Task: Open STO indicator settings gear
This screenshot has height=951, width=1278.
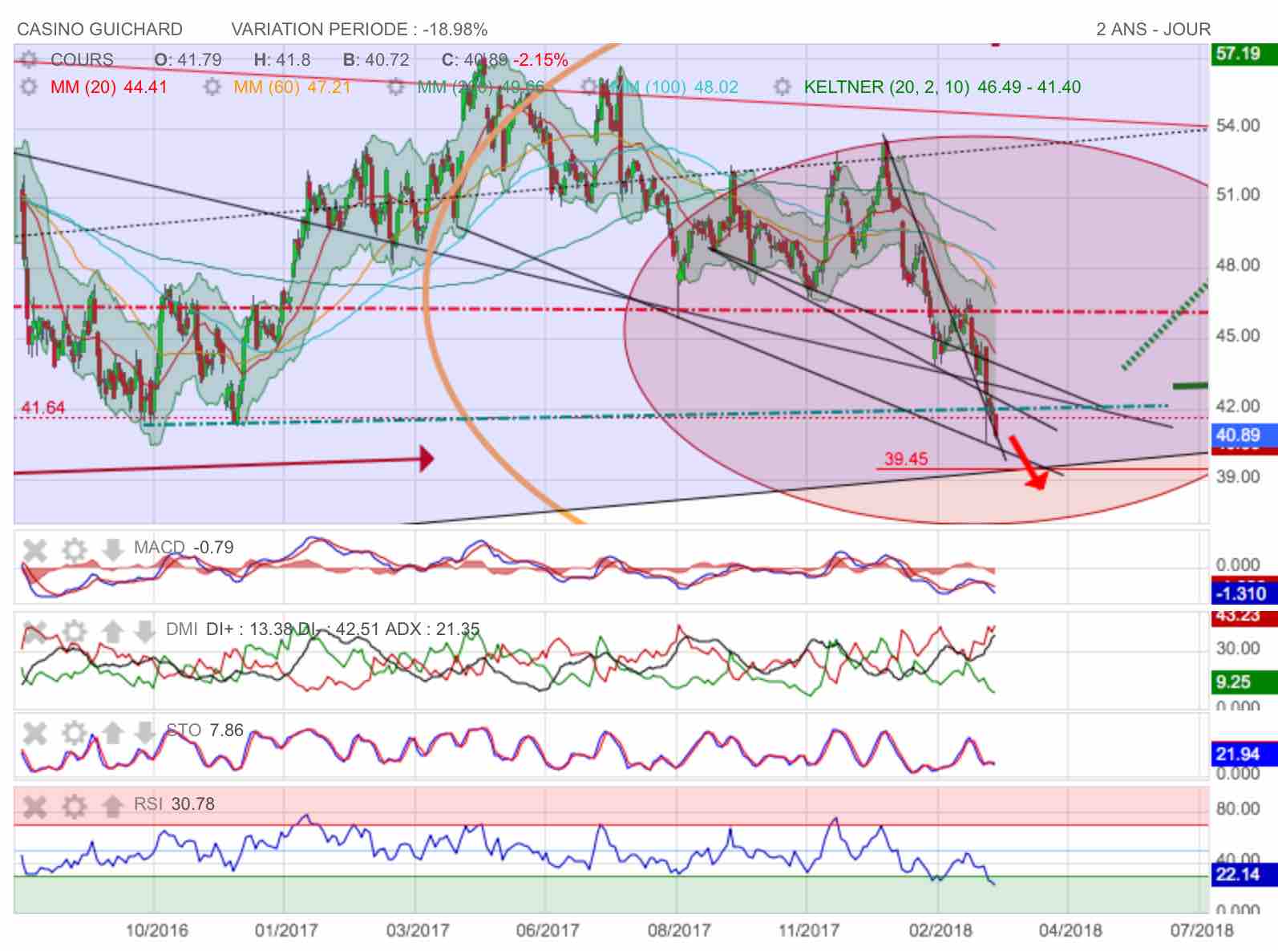Action: [74, 733]
